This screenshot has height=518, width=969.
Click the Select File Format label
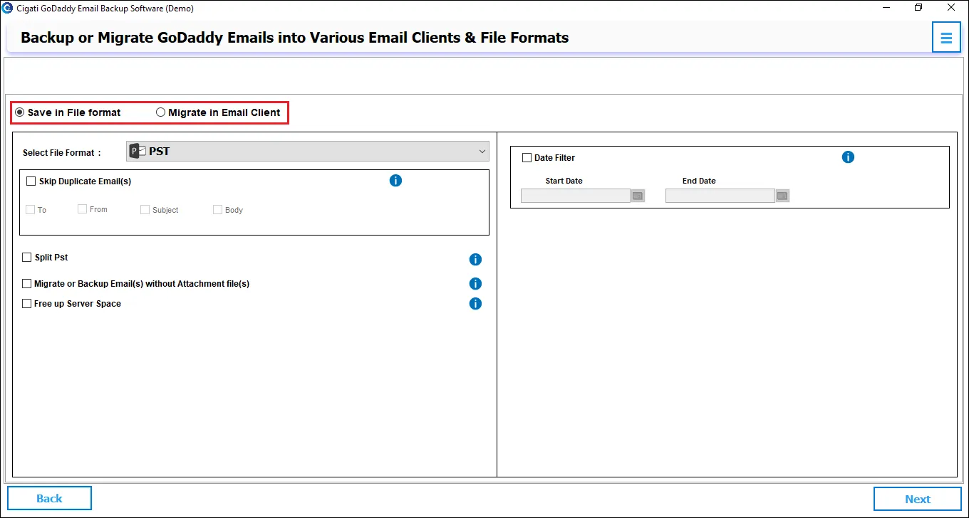62,153
